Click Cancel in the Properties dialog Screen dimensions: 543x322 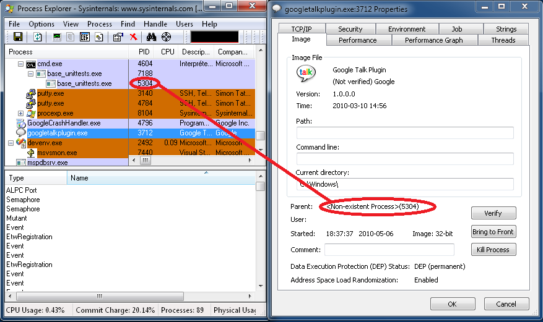click(x=506, y=304)
